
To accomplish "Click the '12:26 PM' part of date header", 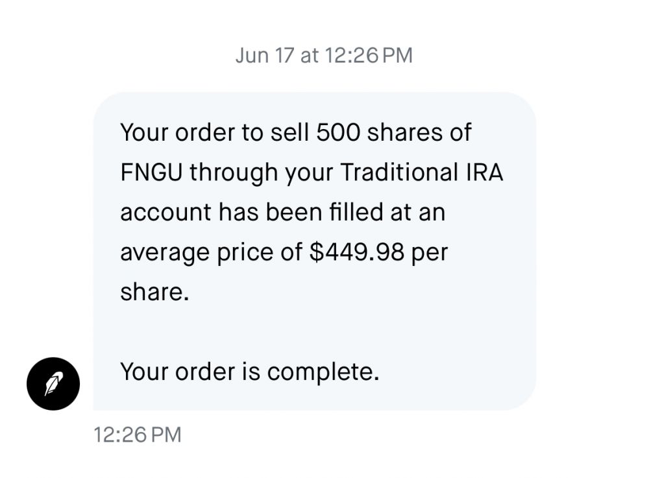I will [x=369, y=55].
